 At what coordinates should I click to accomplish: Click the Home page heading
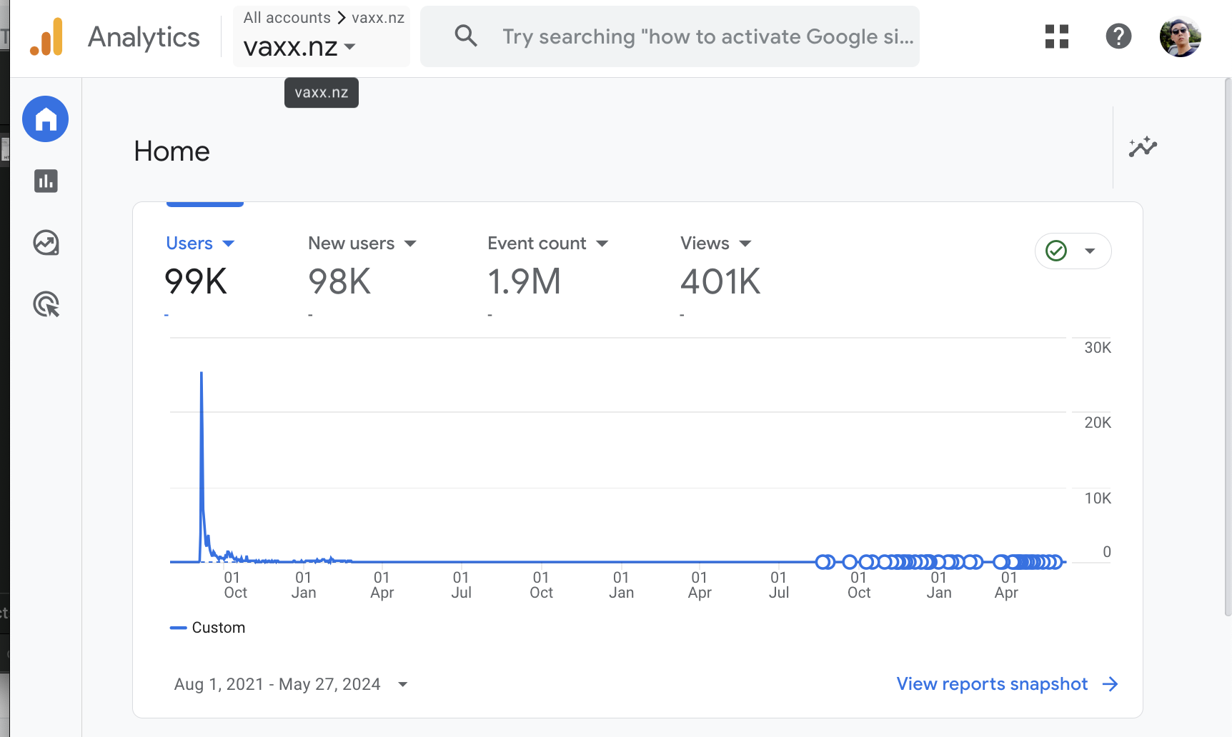pyautogui.click(x=172, y=151)
